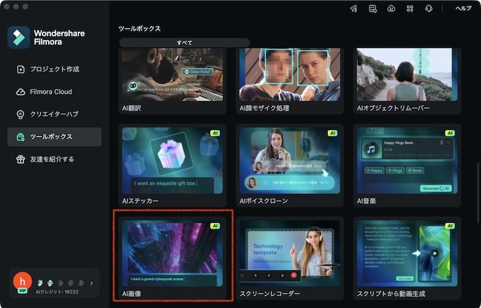
Task: Click the AI顔モザイク処理 label
Action: click(x=265, y=108)
